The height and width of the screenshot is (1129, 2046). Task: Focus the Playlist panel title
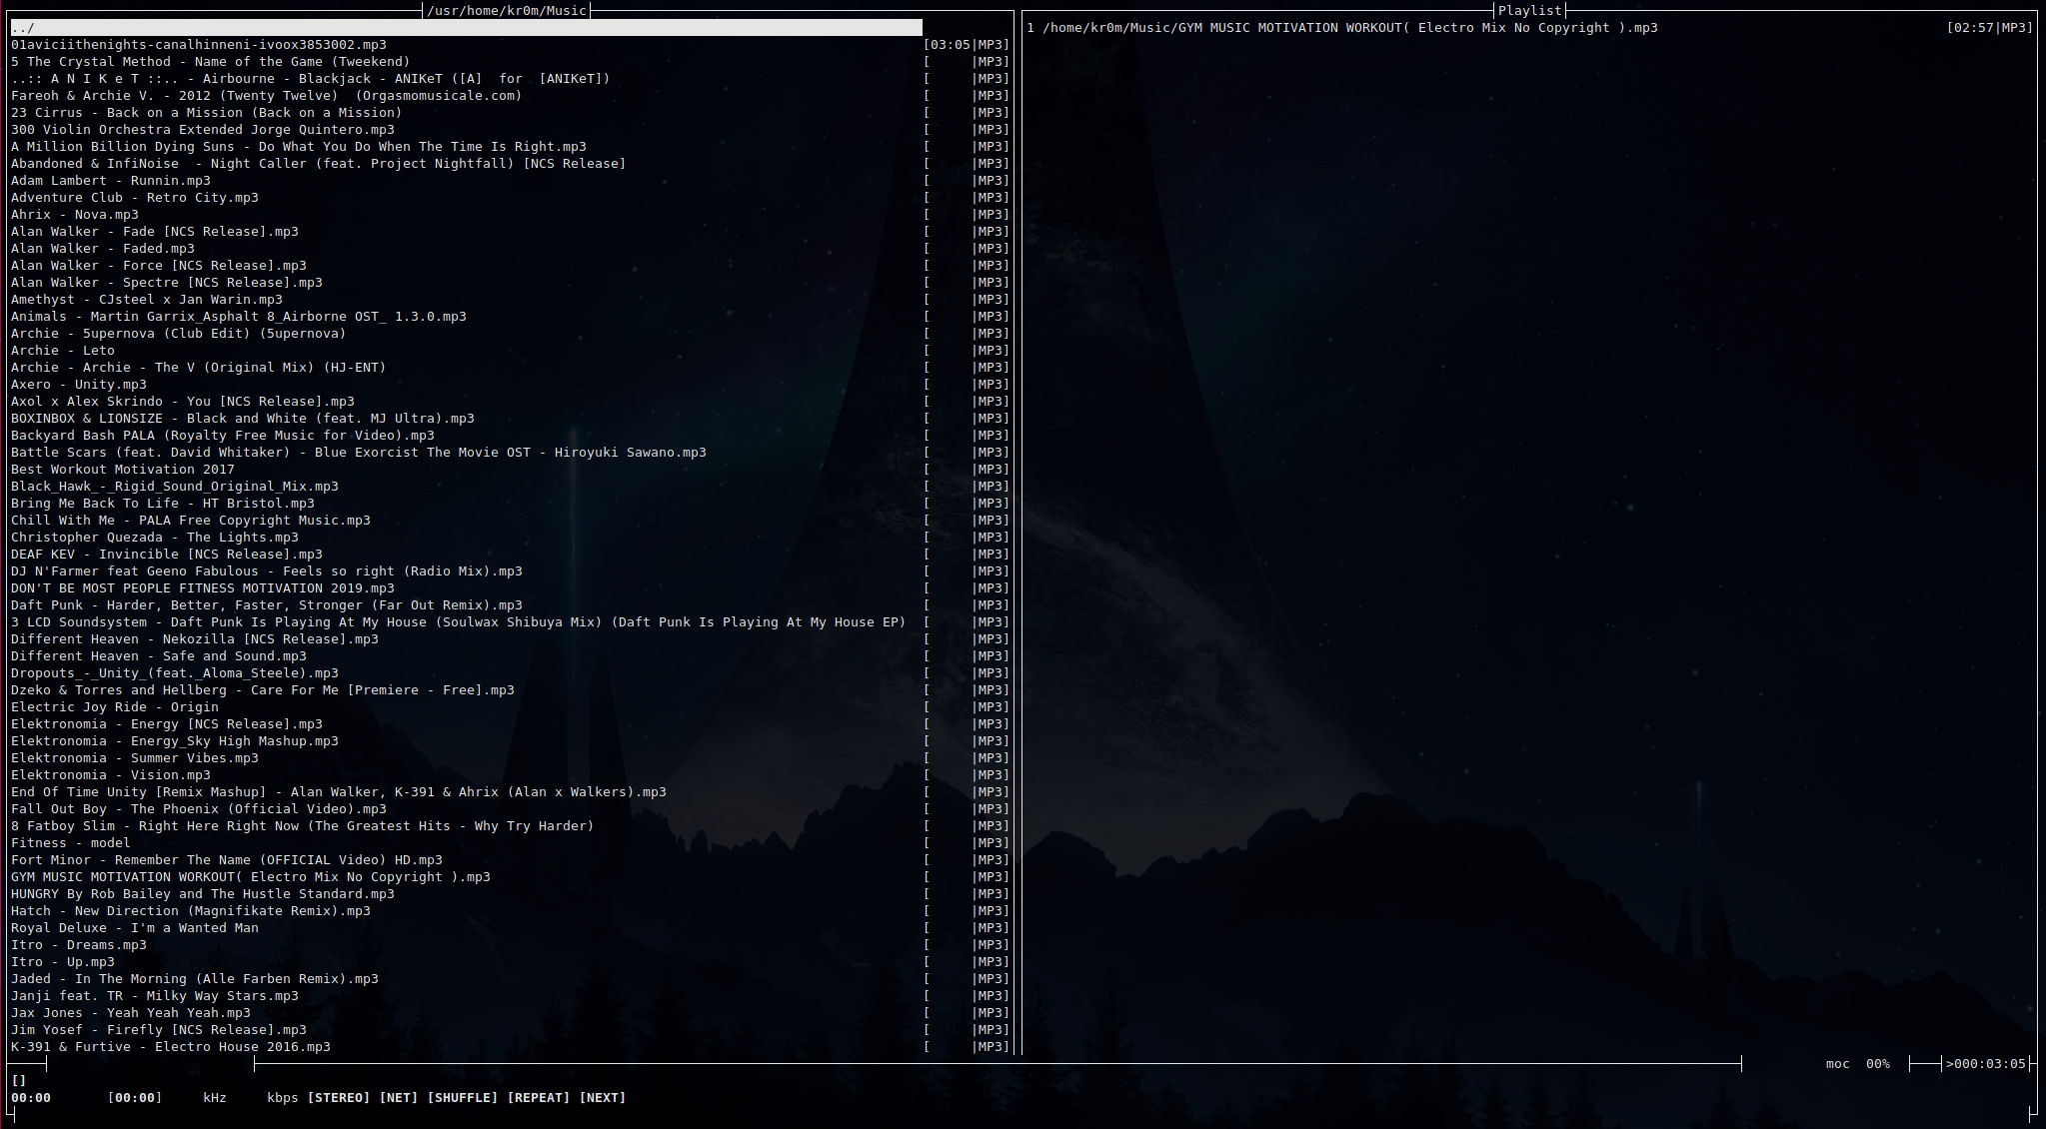(x=1529, y=10)
